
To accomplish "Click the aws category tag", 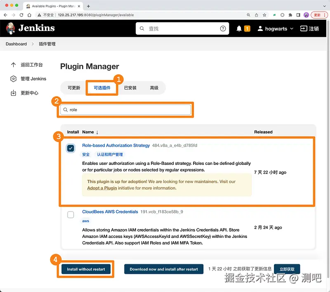I will 85,221.
